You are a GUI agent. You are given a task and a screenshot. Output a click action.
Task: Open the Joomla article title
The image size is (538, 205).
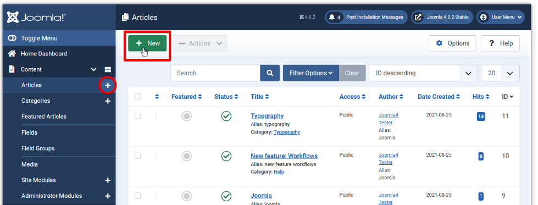click(261, 196)
